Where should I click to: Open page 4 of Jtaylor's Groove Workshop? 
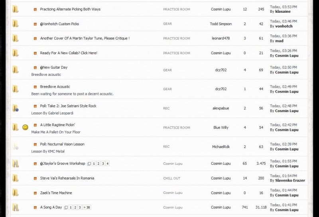[108, 164]
